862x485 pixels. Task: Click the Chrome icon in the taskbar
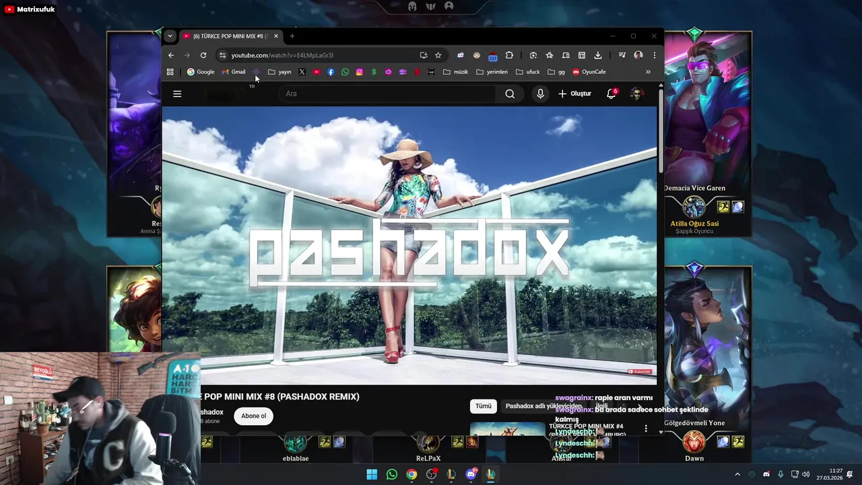pyautogui.click(x=411, y=474)
